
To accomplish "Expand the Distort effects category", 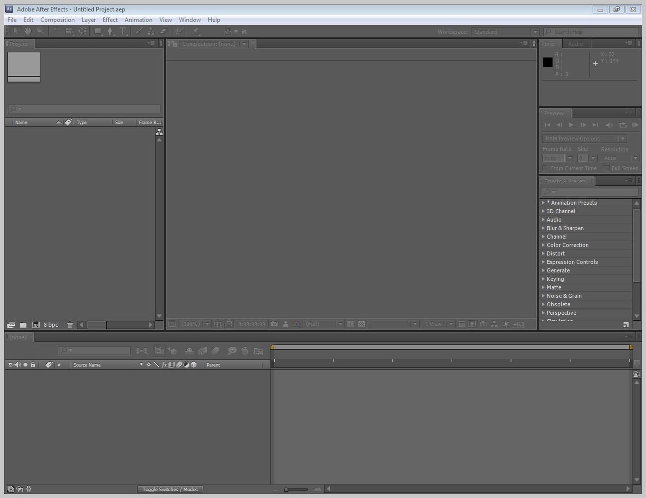I will click(543, 253).
